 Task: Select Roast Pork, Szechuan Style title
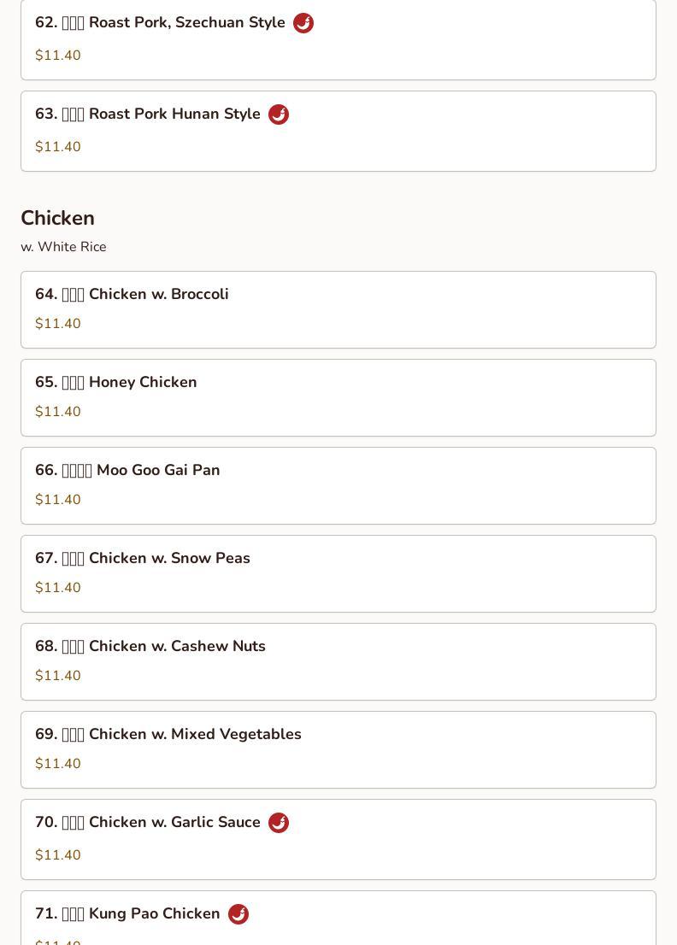click(161, 22)
